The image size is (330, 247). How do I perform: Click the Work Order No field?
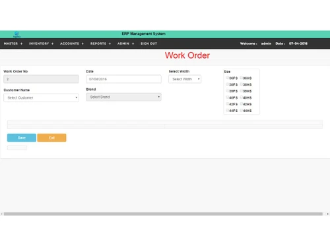coord(41,79)
